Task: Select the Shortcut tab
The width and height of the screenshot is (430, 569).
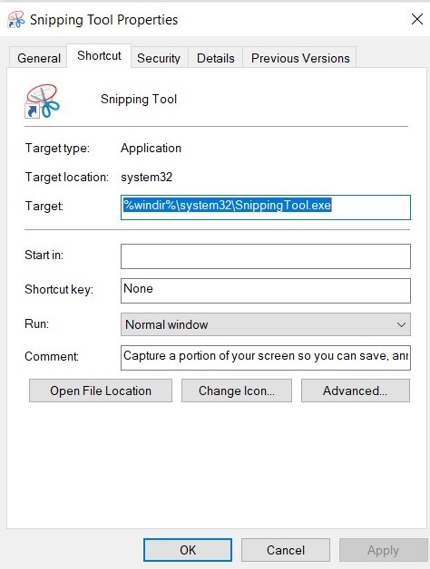Action: click(x=99, y=56)
